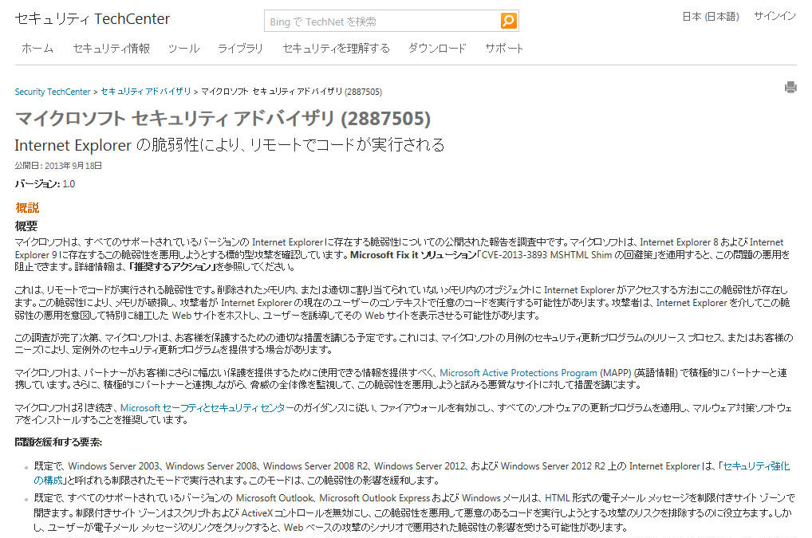
Task: Click the Internet Explorer の脆弱性 subtitle
Action: (x=230, y=145)
